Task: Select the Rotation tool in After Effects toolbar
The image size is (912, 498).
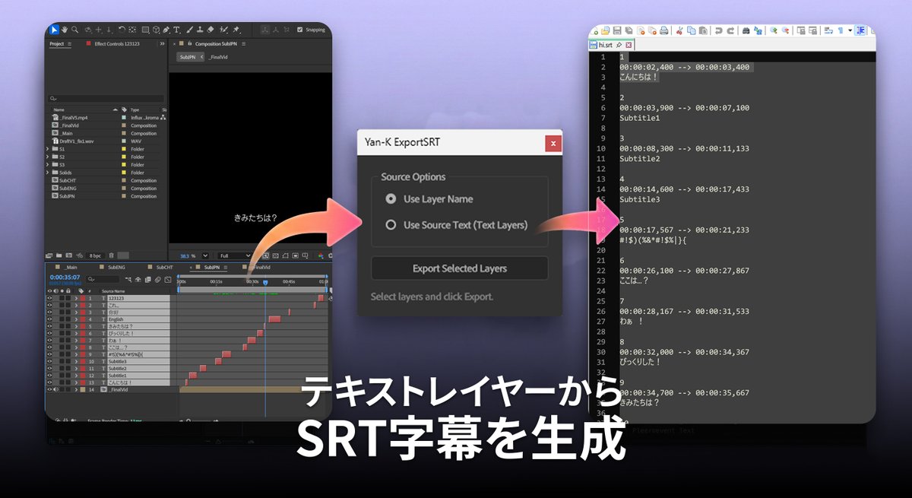Action: [122, 30]
